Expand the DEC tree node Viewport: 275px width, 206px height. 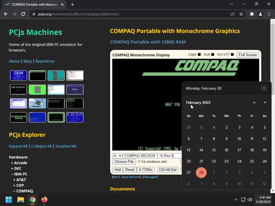click(16, 168)
